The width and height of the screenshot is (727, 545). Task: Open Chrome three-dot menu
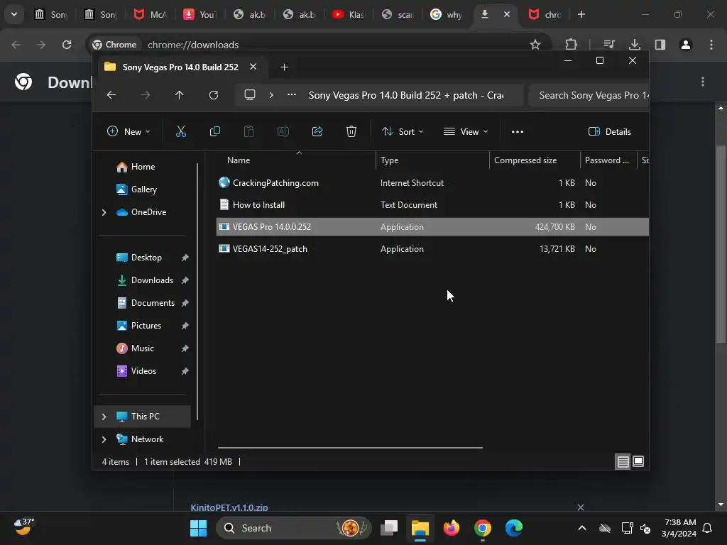pyautogui.click(x=711, y=45)
